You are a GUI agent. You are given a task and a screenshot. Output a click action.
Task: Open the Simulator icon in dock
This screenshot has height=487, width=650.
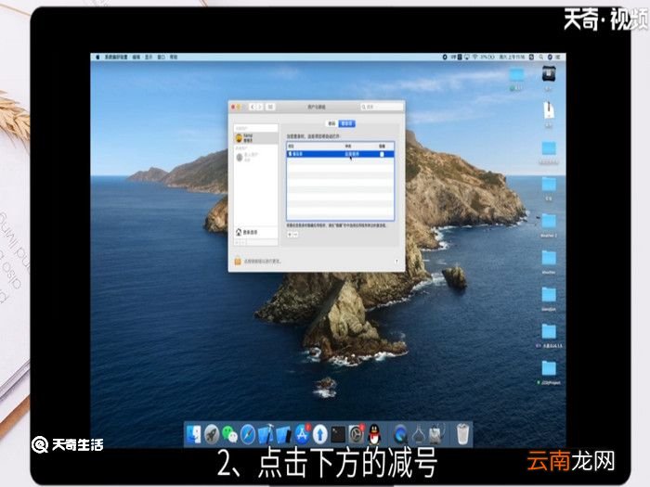click(284, 434)
